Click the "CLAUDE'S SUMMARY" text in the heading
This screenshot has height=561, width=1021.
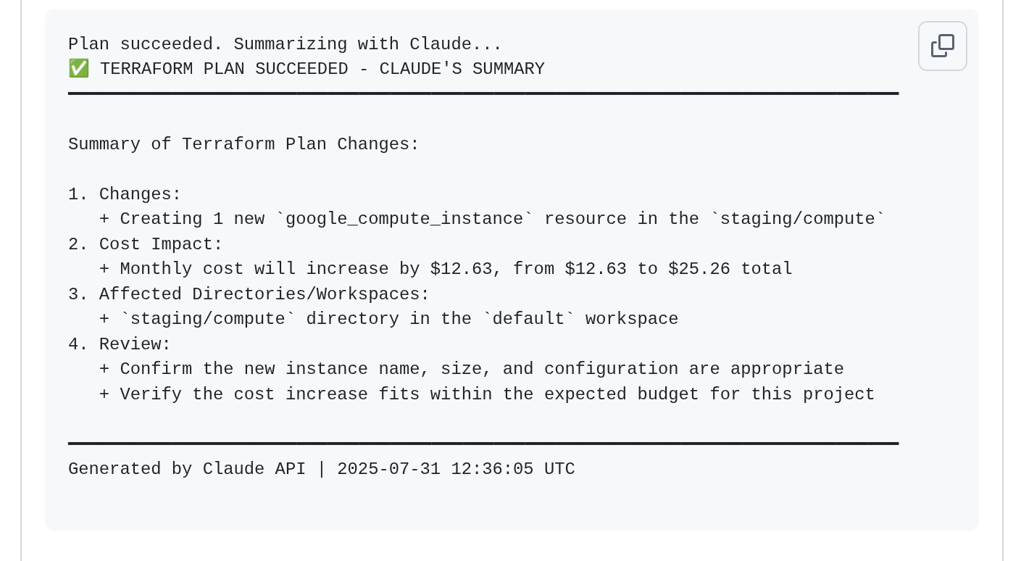(462, 69)
